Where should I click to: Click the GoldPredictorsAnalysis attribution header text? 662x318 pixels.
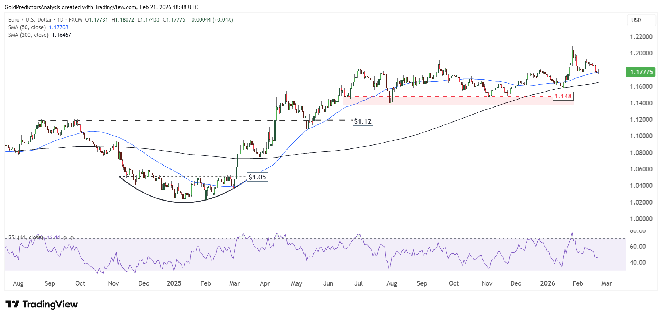coord(101,7)
